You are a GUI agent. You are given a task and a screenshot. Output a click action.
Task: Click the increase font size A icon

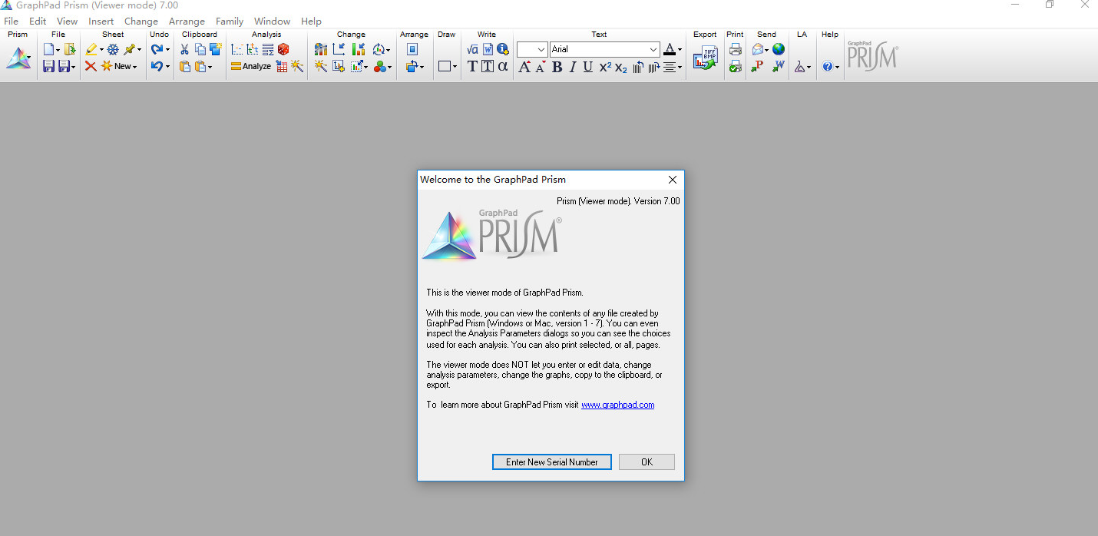pos(524,67)
